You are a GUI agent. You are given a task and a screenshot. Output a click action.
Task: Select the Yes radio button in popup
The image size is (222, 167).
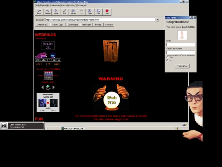click(x=168, y=57)
